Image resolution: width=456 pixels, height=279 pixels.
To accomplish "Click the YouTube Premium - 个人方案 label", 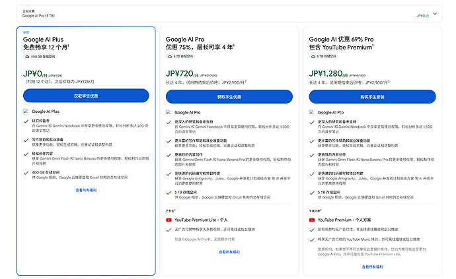I will [x=344, y=220].
